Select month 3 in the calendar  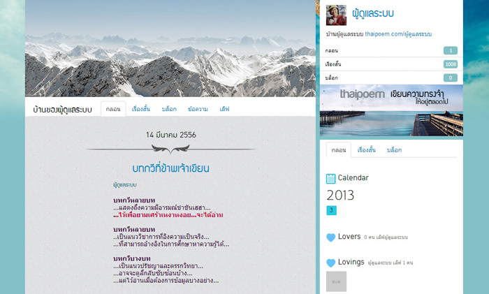tap(331, 210)
